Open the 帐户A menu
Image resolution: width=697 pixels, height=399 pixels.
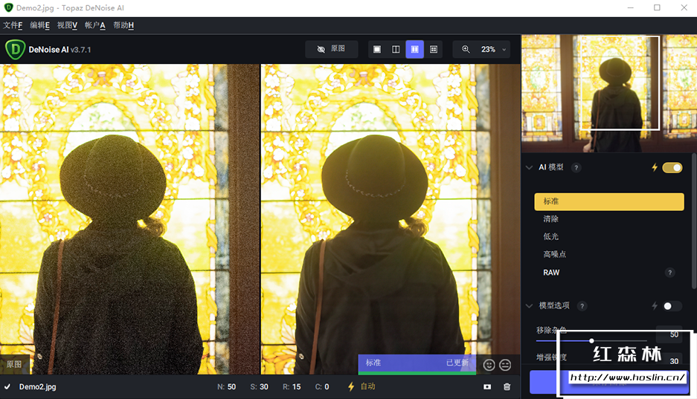click(94, 25)
